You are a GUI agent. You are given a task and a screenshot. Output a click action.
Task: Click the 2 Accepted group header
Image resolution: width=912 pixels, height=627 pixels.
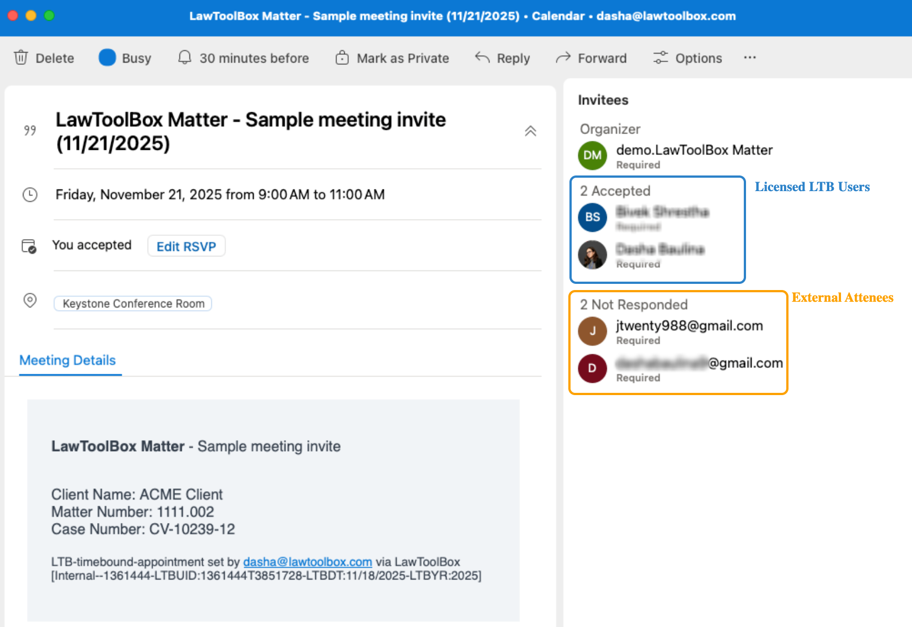click(615, 191)
